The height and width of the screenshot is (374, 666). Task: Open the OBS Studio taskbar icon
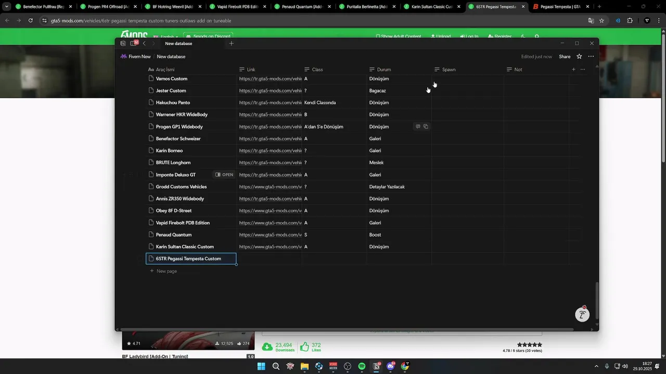click(x=348, y=366)
